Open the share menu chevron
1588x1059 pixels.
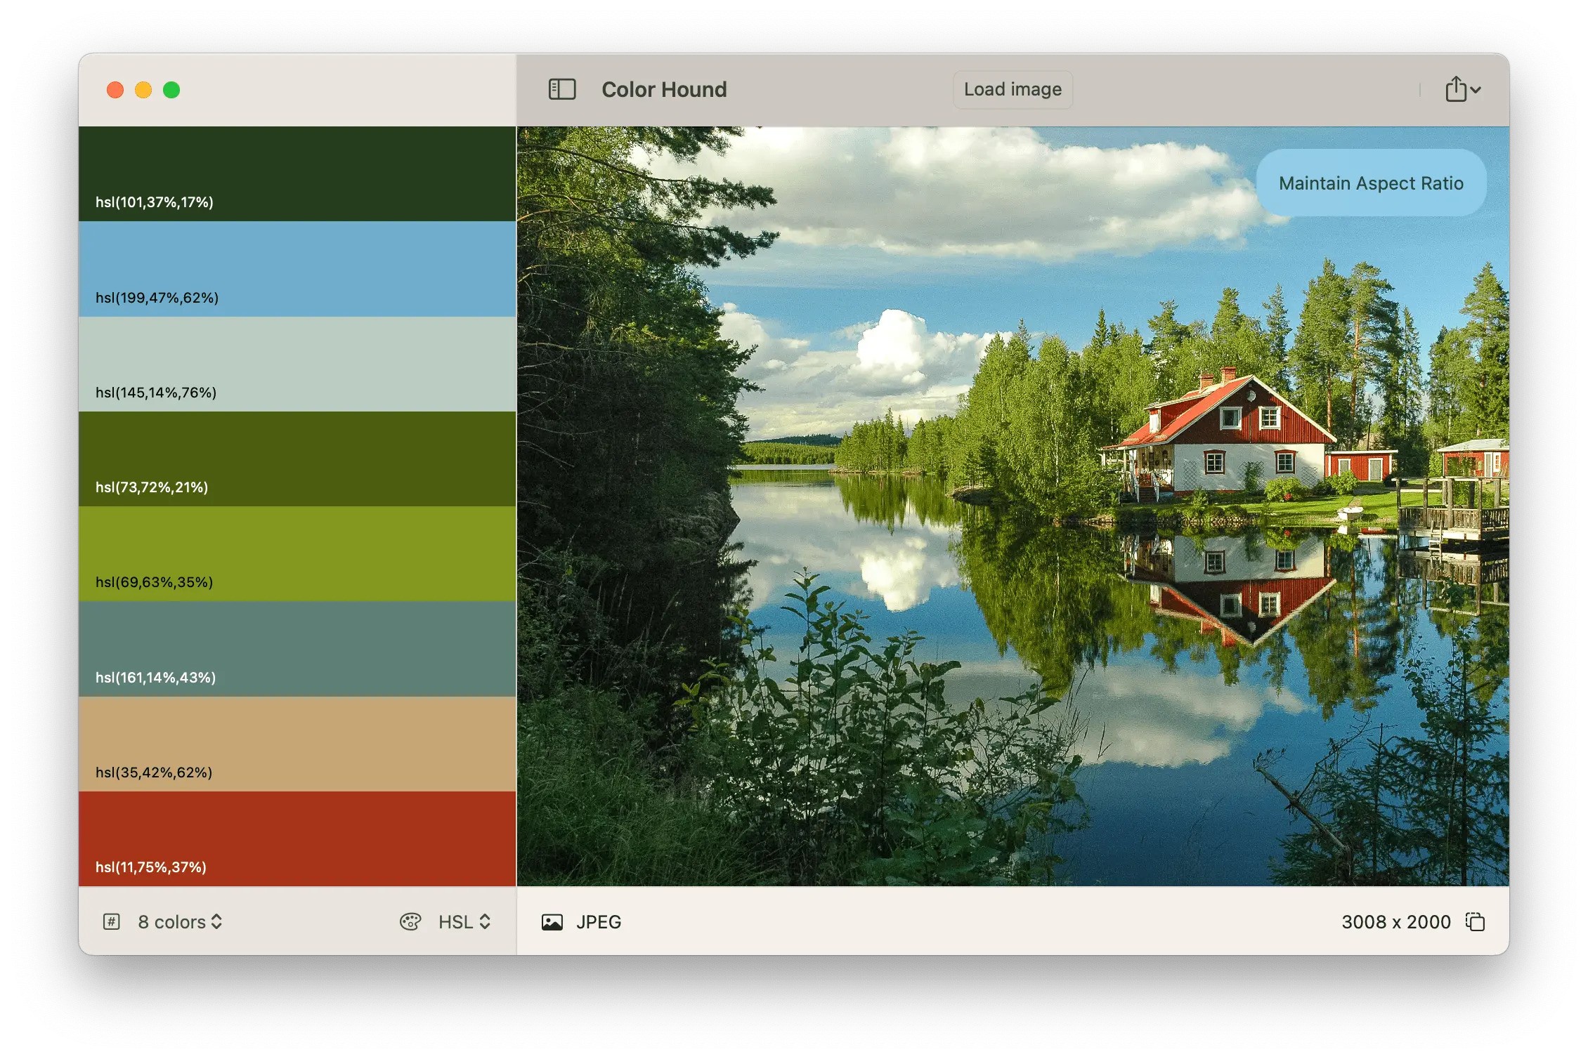click(x=1476, y=90)
